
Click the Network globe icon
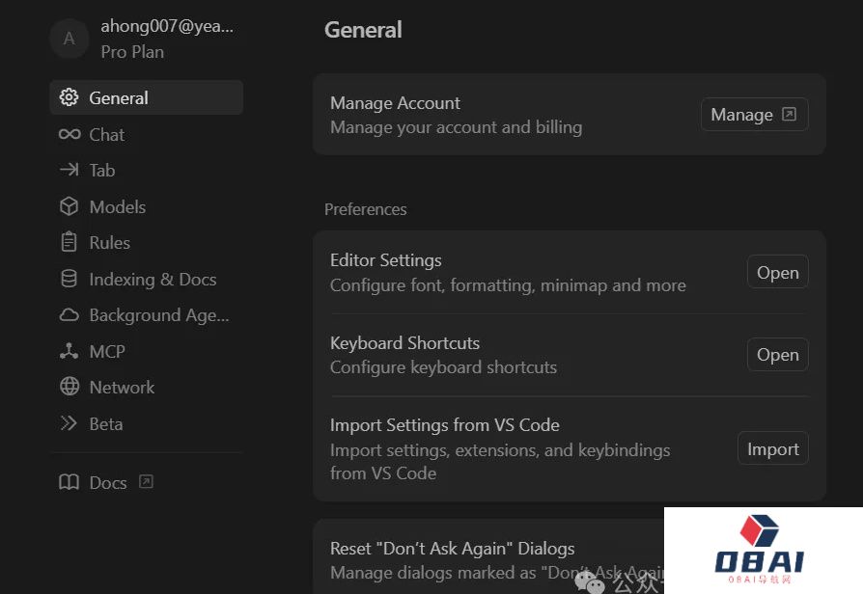69,387
